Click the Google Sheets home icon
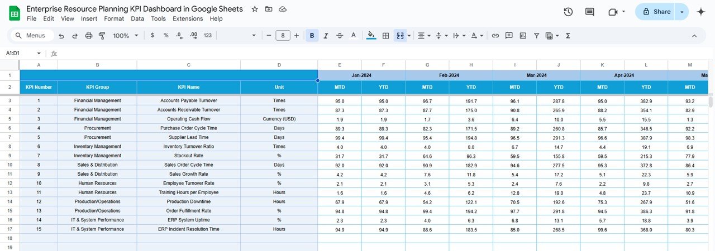This screenshot has width=715, height=251. [x=15, y=13]
